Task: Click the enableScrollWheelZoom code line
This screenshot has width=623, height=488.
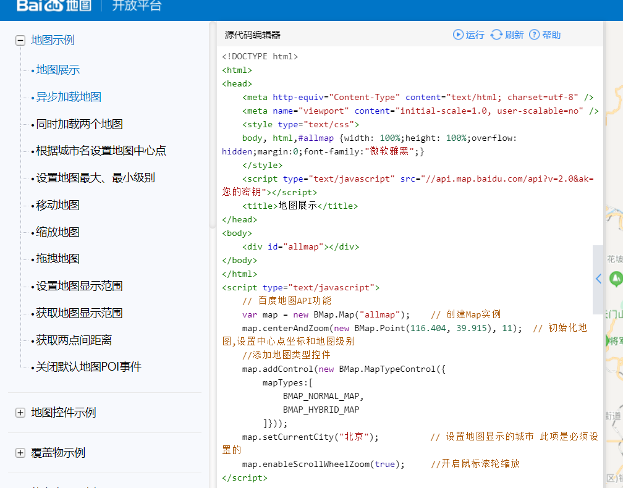Action: coord(381,464)
